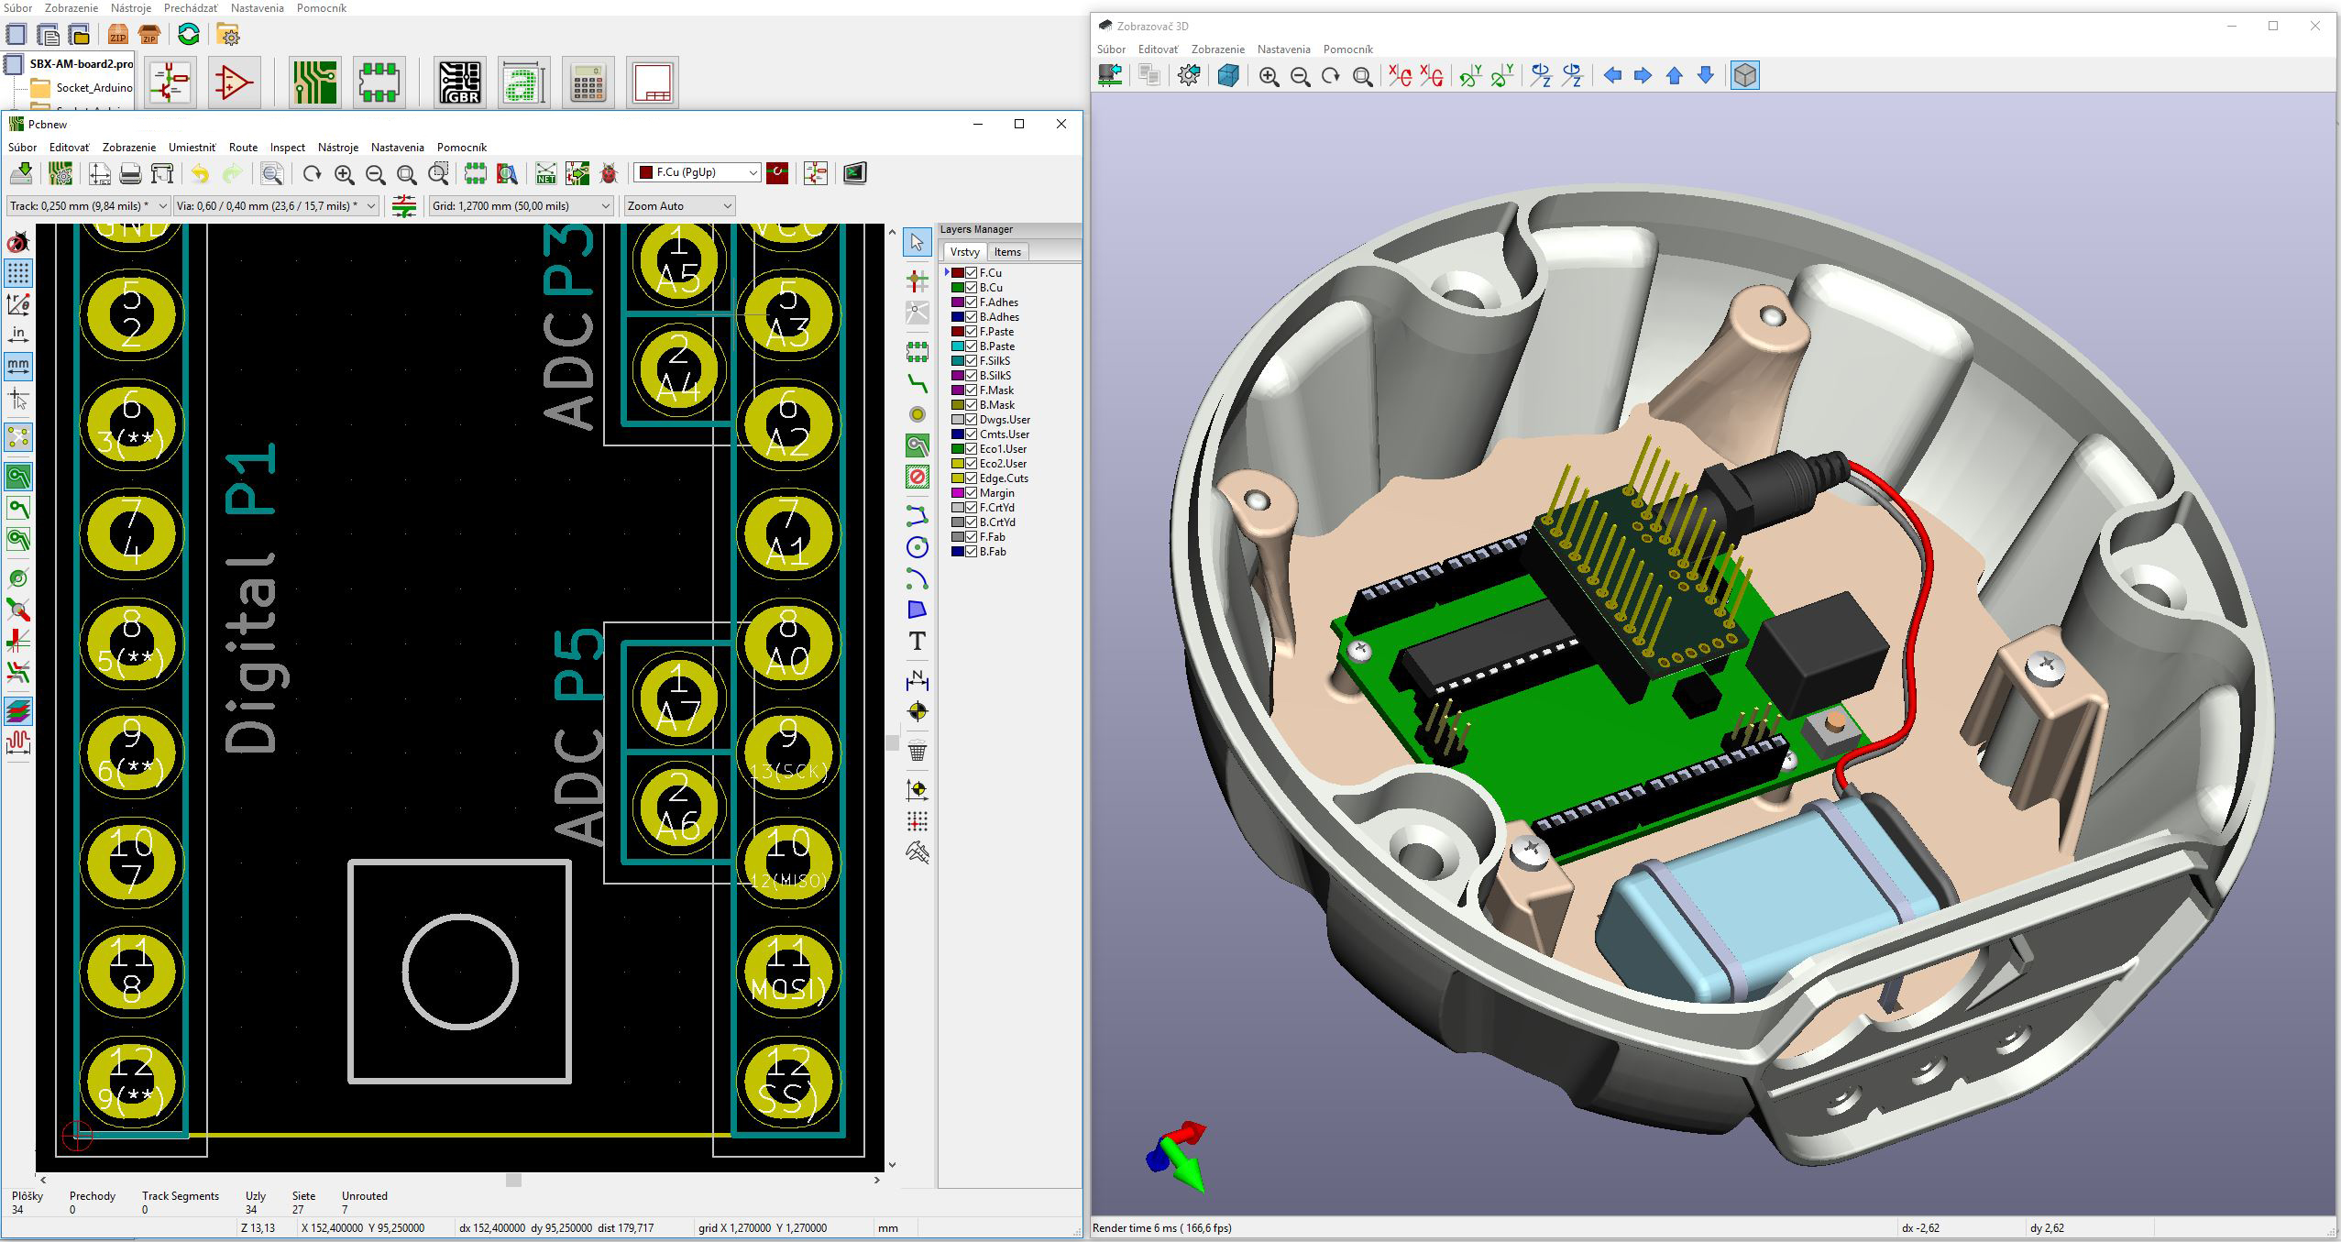Zoom to fit in the 3D viewer

[1362, 77]
